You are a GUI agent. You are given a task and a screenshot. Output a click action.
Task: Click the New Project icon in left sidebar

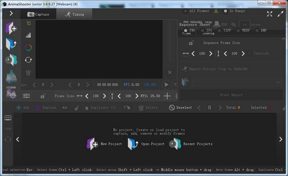point(11,28)
